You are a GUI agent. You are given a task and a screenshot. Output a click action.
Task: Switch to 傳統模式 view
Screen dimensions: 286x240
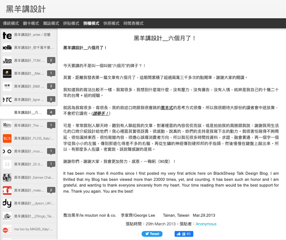coord(11,24)
